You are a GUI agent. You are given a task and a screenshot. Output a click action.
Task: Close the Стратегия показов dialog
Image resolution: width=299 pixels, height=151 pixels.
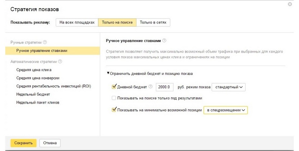pos(290,4)
